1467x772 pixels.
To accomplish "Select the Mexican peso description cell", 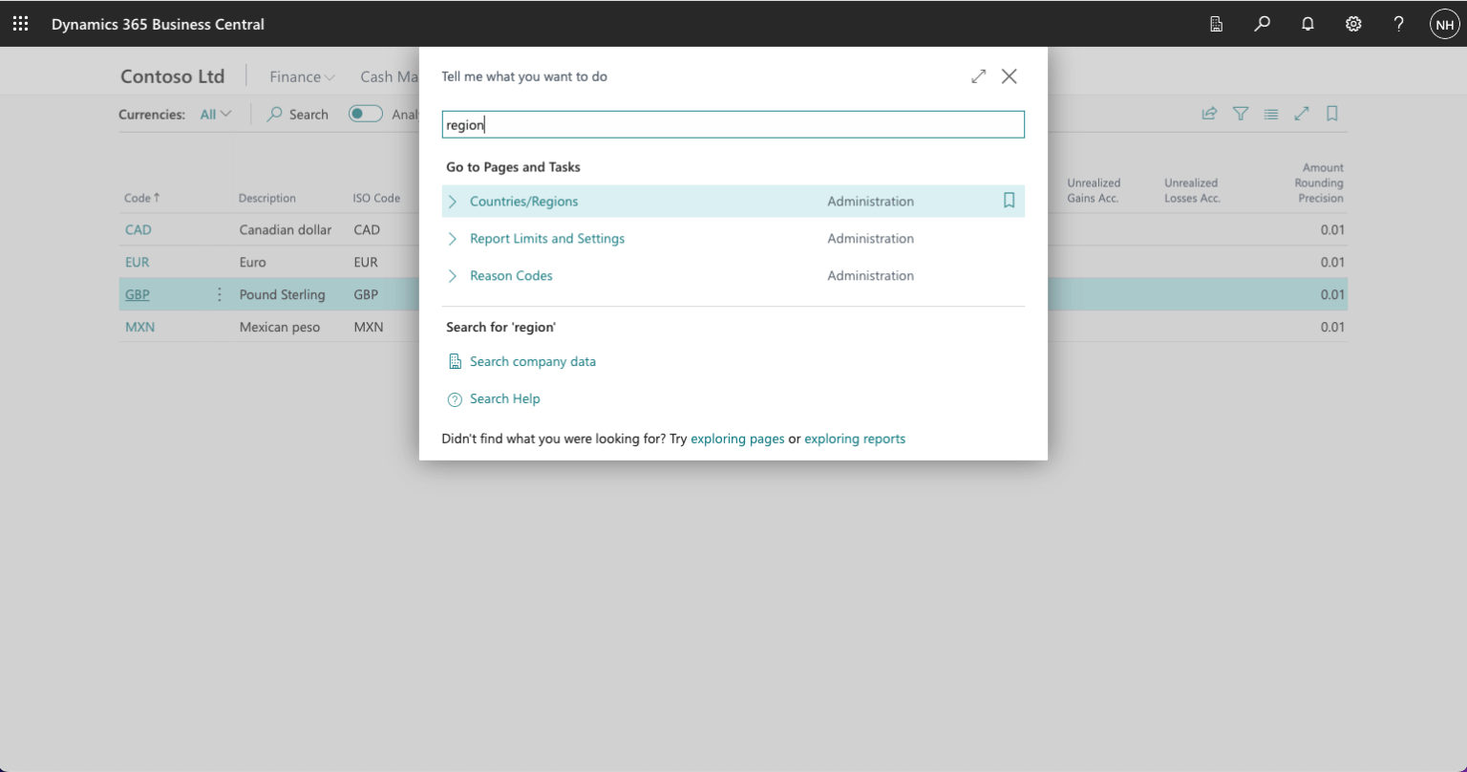I will (280, 328).
